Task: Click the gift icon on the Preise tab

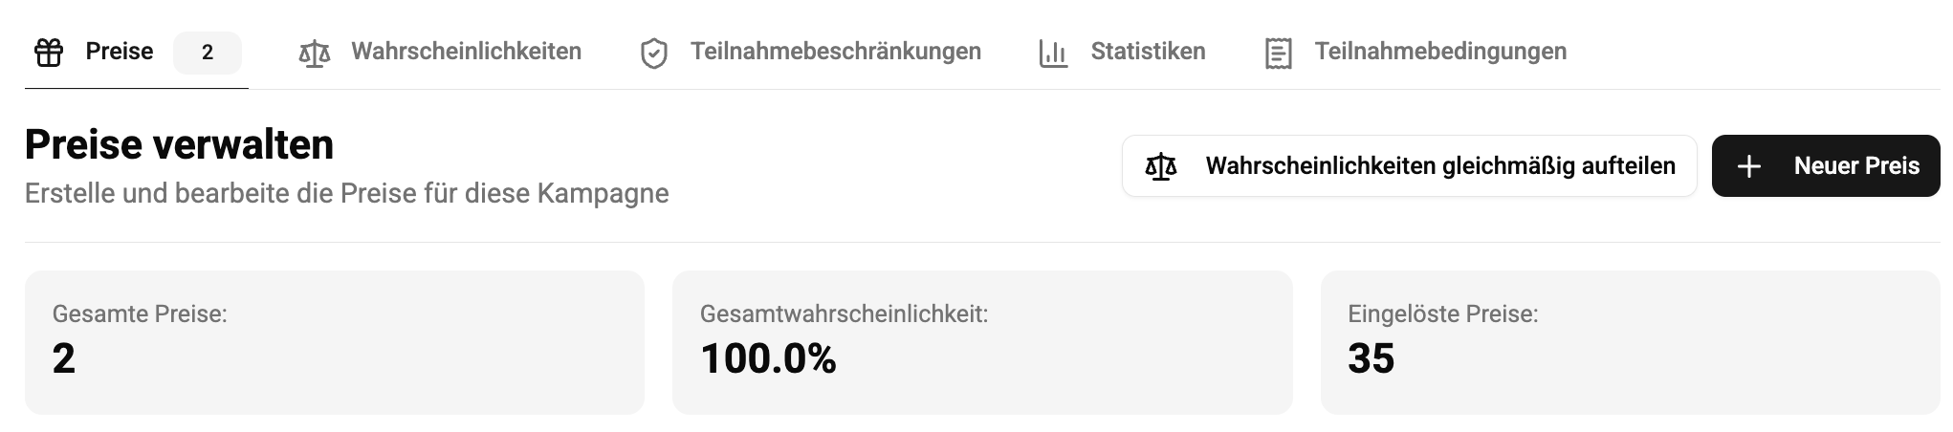Action: 49,53
